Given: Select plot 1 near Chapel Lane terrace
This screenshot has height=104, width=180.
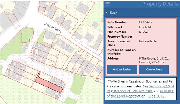Looking at the screenshot, I should [60, 43].
